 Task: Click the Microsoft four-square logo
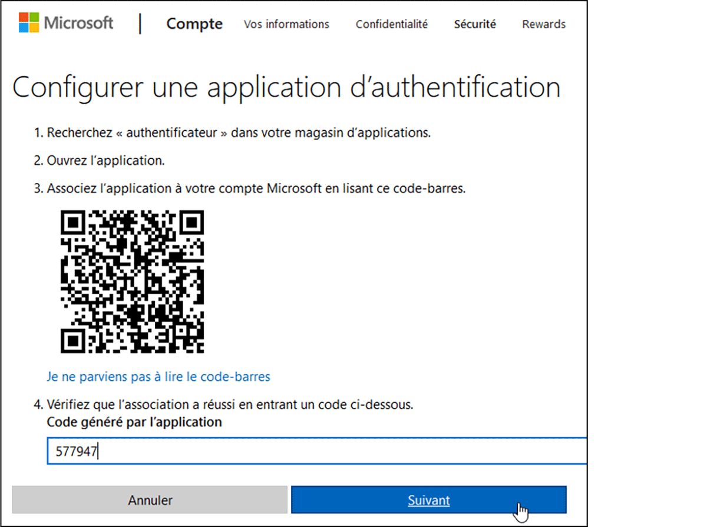[28, 23]
